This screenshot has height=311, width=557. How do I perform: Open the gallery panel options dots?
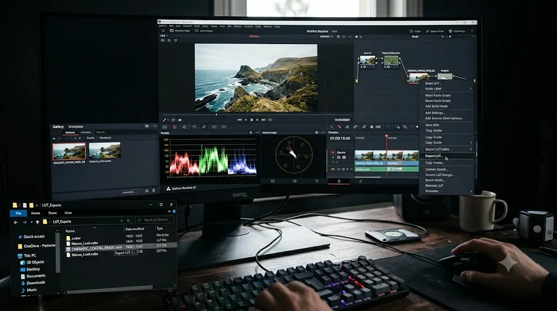point(155,126)
